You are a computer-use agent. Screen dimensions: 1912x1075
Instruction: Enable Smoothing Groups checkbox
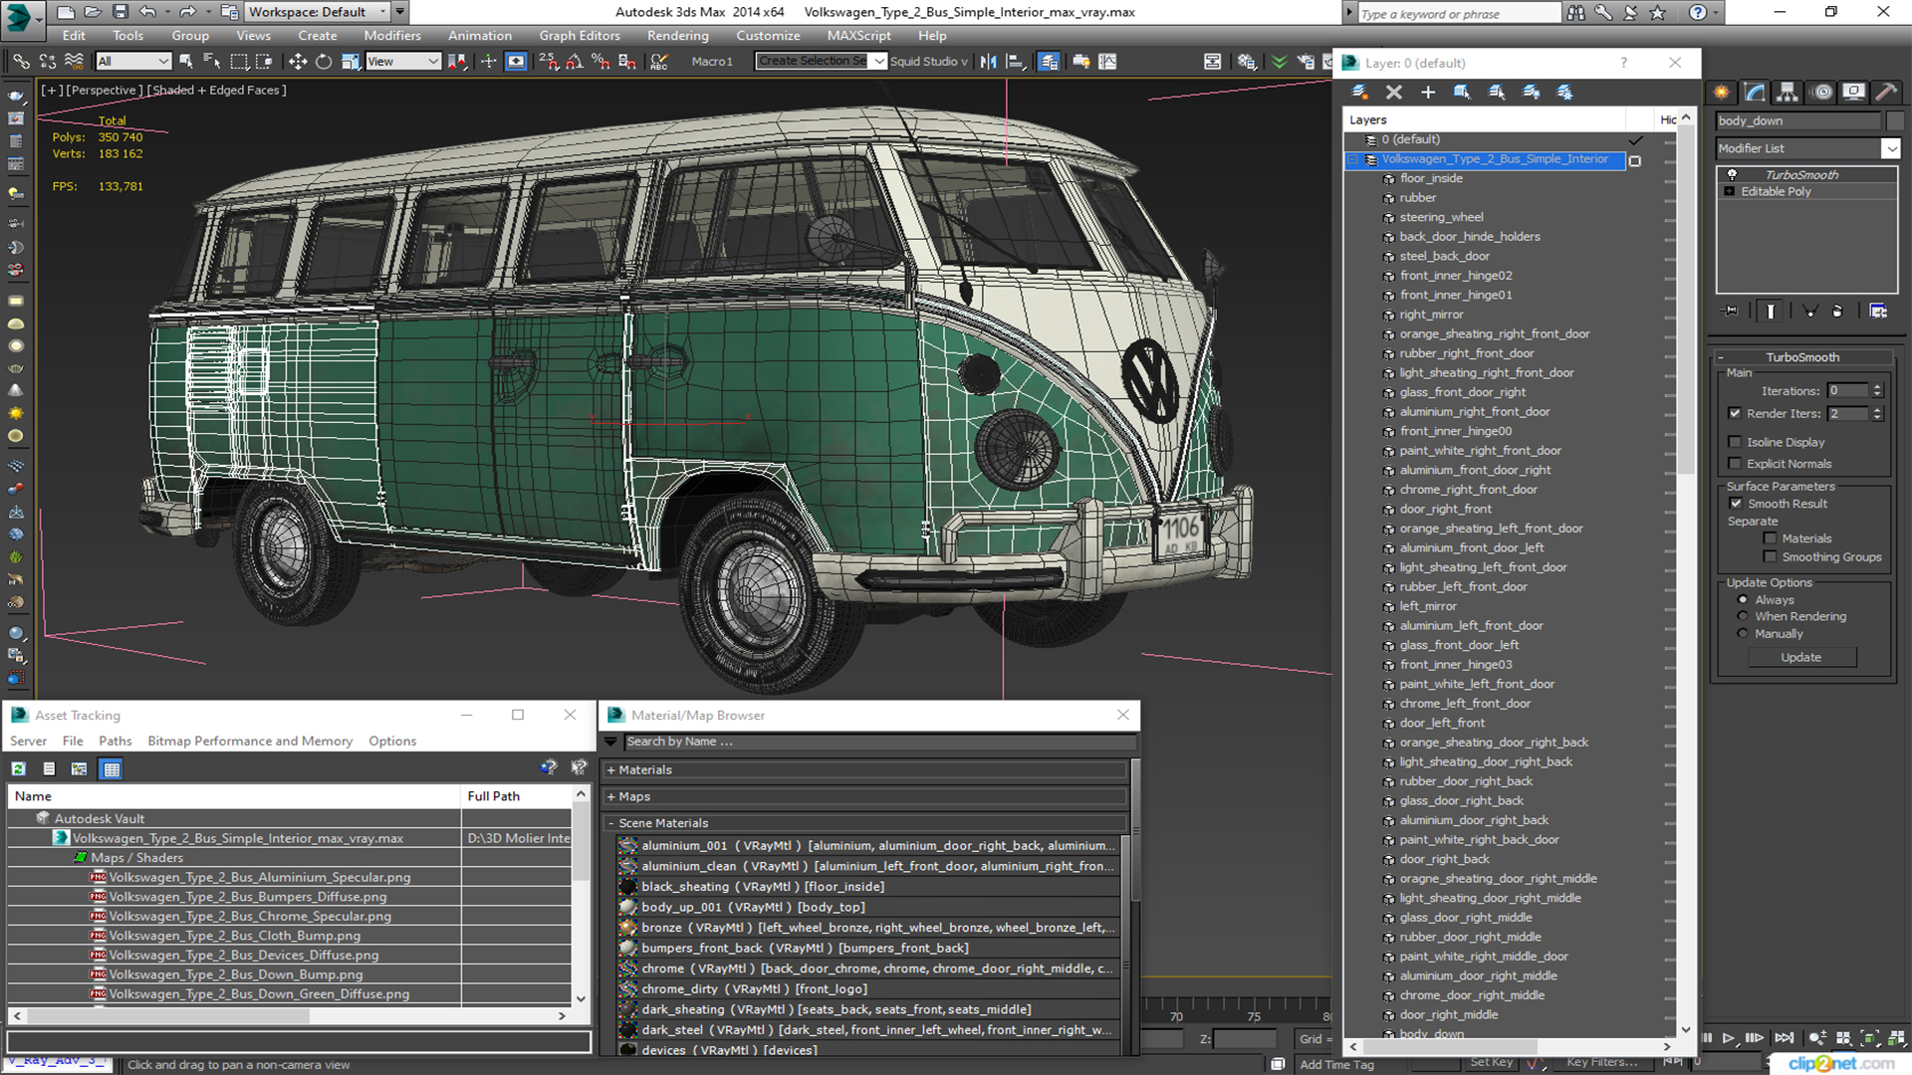click(x=1770, y=557)
